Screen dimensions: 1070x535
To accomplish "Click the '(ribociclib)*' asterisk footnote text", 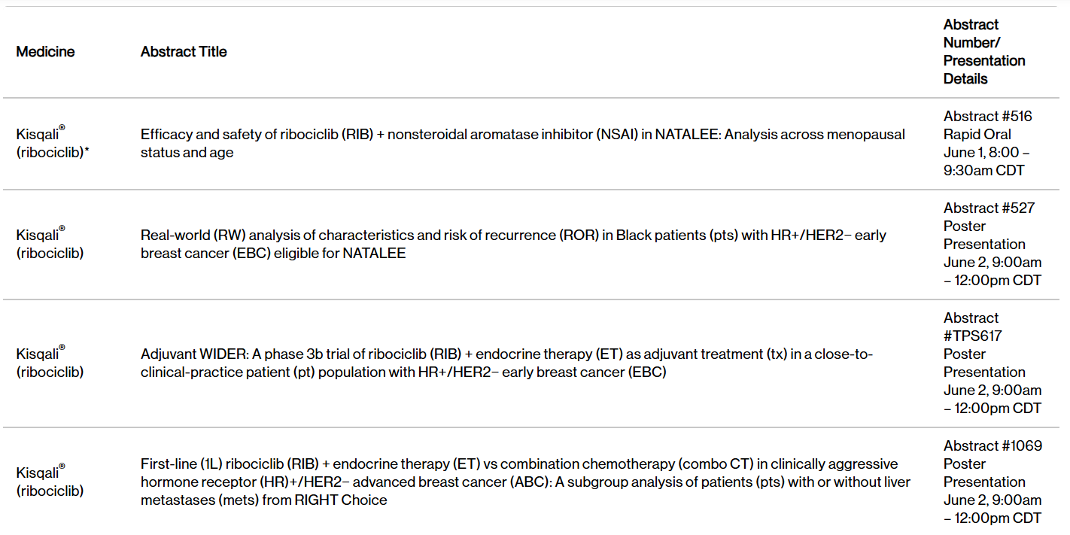I will 53,152.
